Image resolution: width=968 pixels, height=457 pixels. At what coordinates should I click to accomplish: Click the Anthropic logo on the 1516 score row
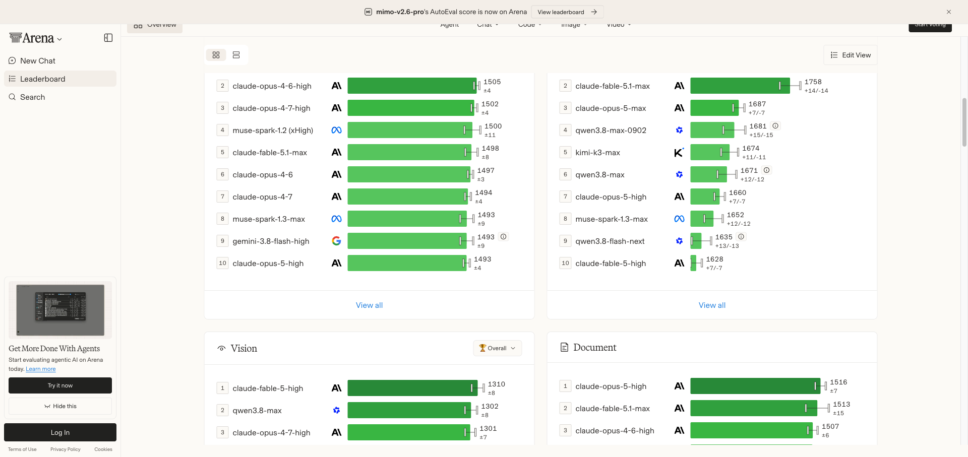(679, 386)
